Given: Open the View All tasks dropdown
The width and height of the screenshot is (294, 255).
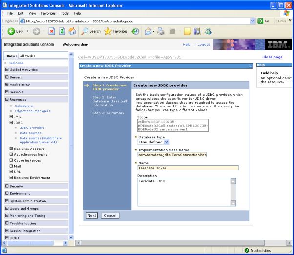Looking at the screenshot, I should [x=43, y=56].
